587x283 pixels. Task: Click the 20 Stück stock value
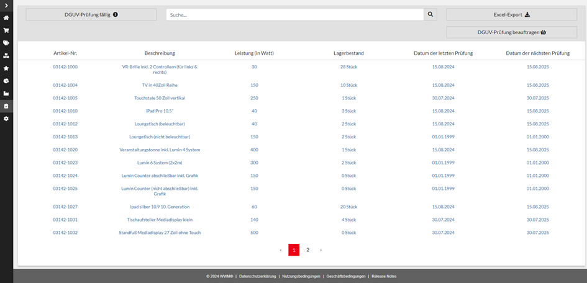[x=349, y=207]
